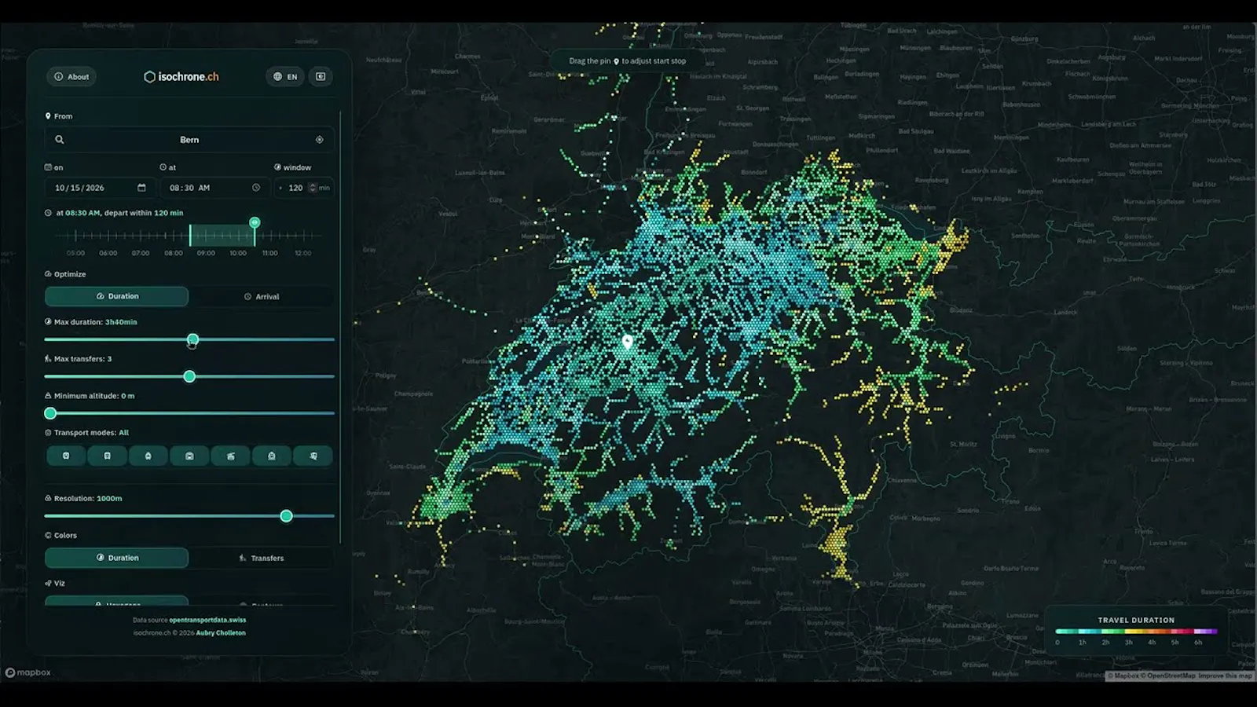
Task: Click the Mapbox logo
Action: pyautogui.click(x=28, y=672)
